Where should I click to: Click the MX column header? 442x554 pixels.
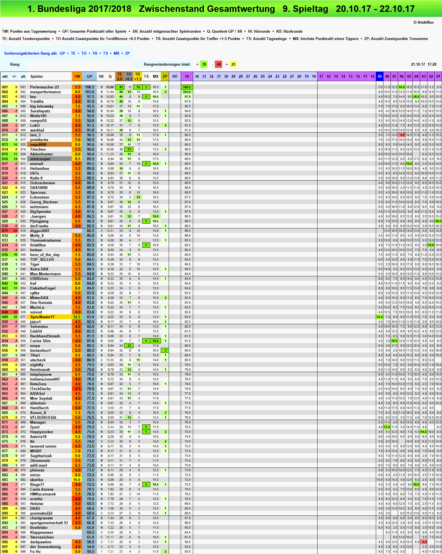point(156,76)
